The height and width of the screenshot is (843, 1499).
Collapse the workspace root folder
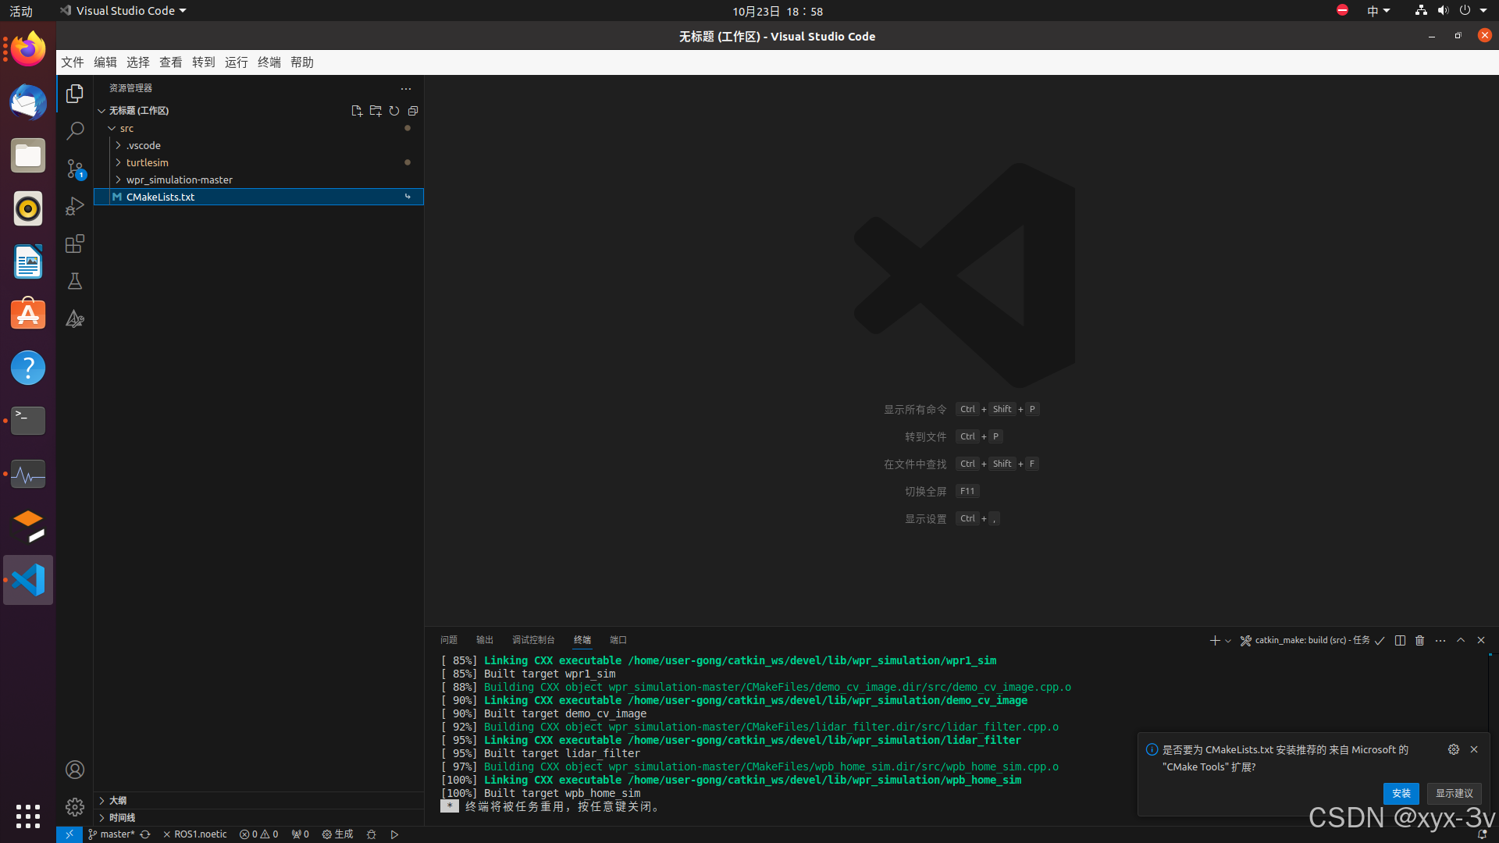[x=101, y=111]
